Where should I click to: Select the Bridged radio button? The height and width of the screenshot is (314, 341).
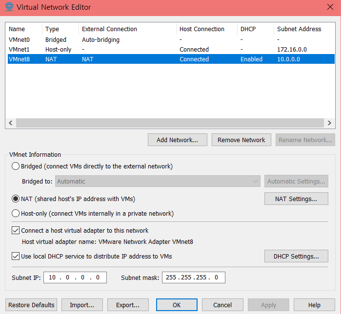pos(16,166)
